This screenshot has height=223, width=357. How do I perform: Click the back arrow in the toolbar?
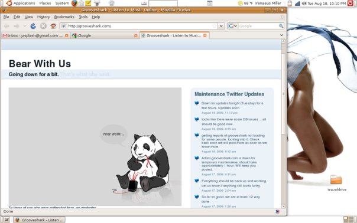(x=7, y=26)
